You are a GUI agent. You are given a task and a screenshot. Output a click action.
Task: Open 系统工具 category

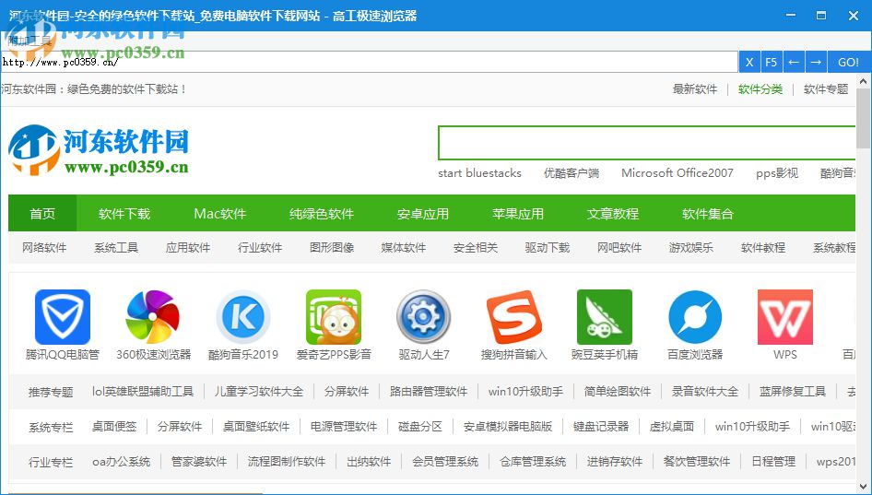(x=116, y=247)
